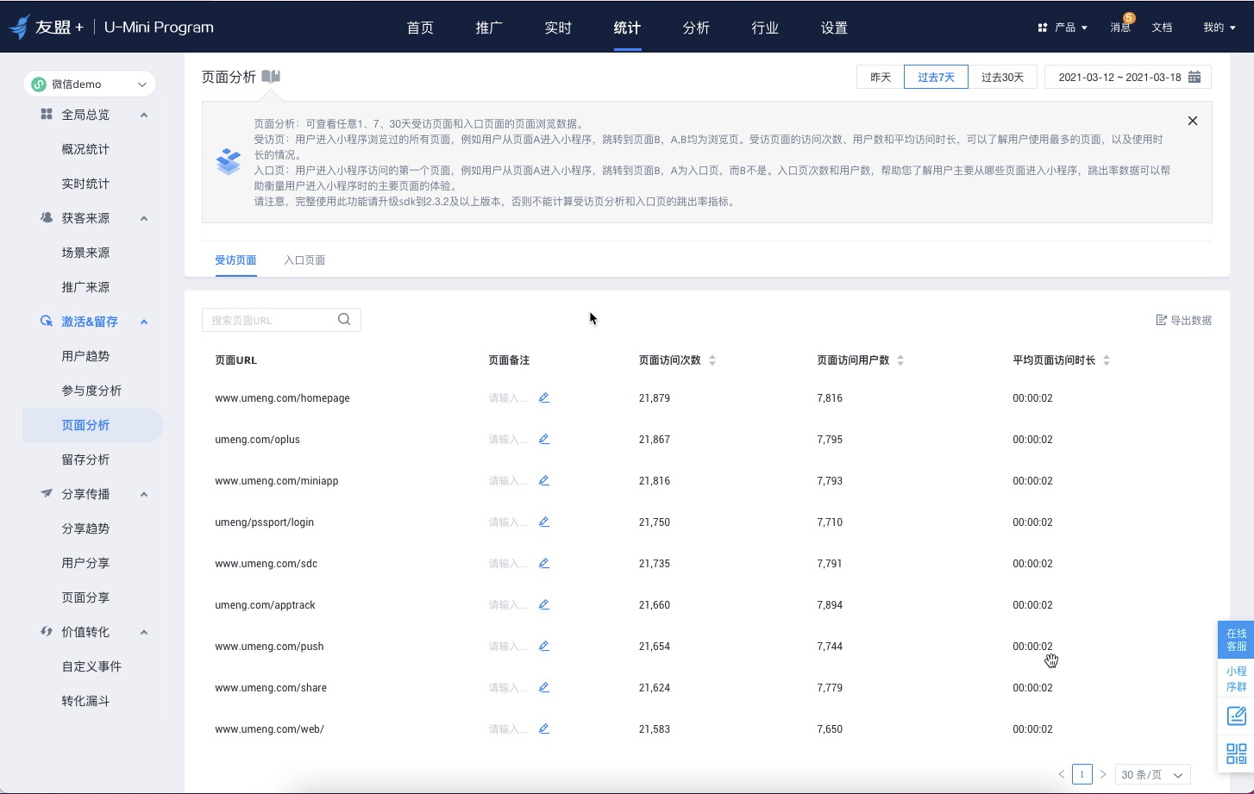The height and width of the screenshot is (794, 1254).
Task: Open the feedback edit icon on right sidebar
Action: tap(1236, 716)
